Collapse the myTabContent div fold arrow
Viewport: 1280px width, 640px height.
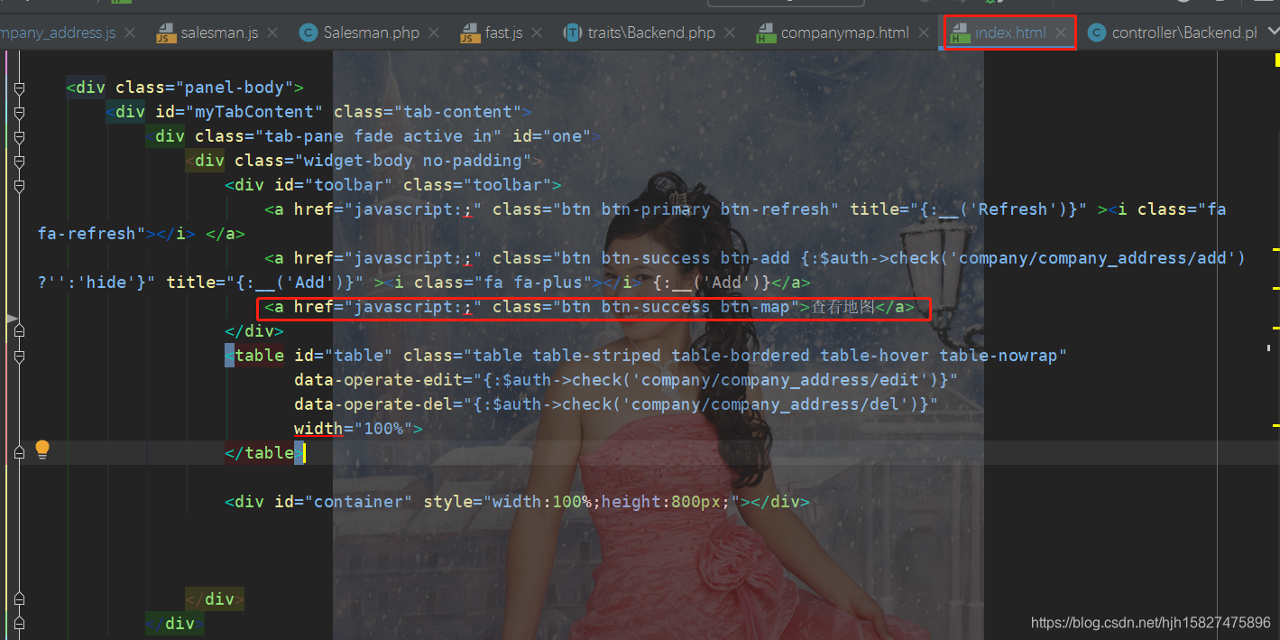point(19,112)
